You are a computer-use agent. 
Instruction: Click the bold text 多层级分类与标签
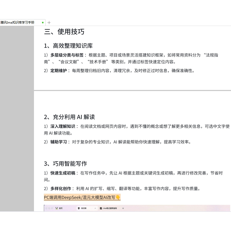tap(67, 55)
